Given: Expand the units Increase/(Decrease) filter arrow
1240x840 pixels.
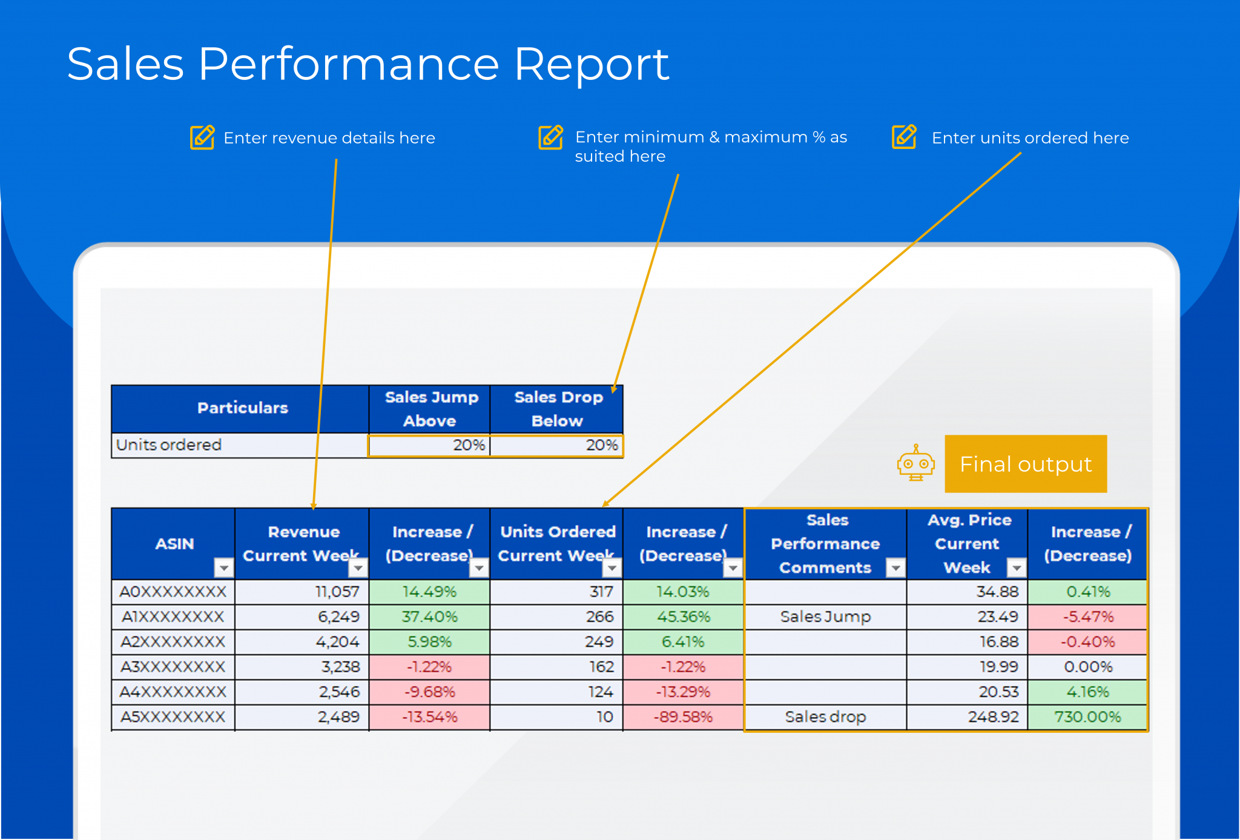Looking at the screenshot, I should pos(733,567).
